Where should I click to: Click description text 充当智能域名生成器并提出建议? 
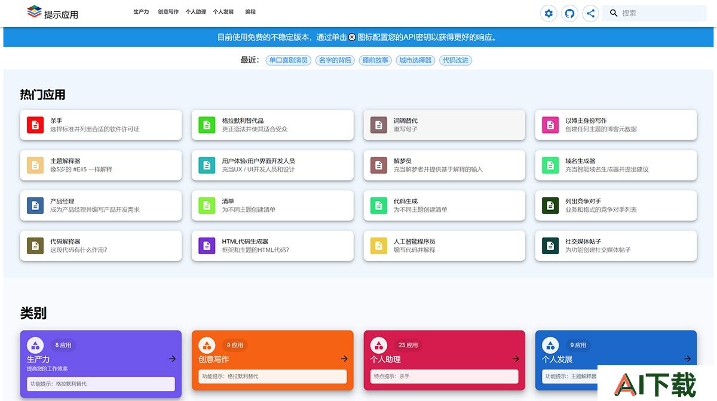(x=607, y=169)
